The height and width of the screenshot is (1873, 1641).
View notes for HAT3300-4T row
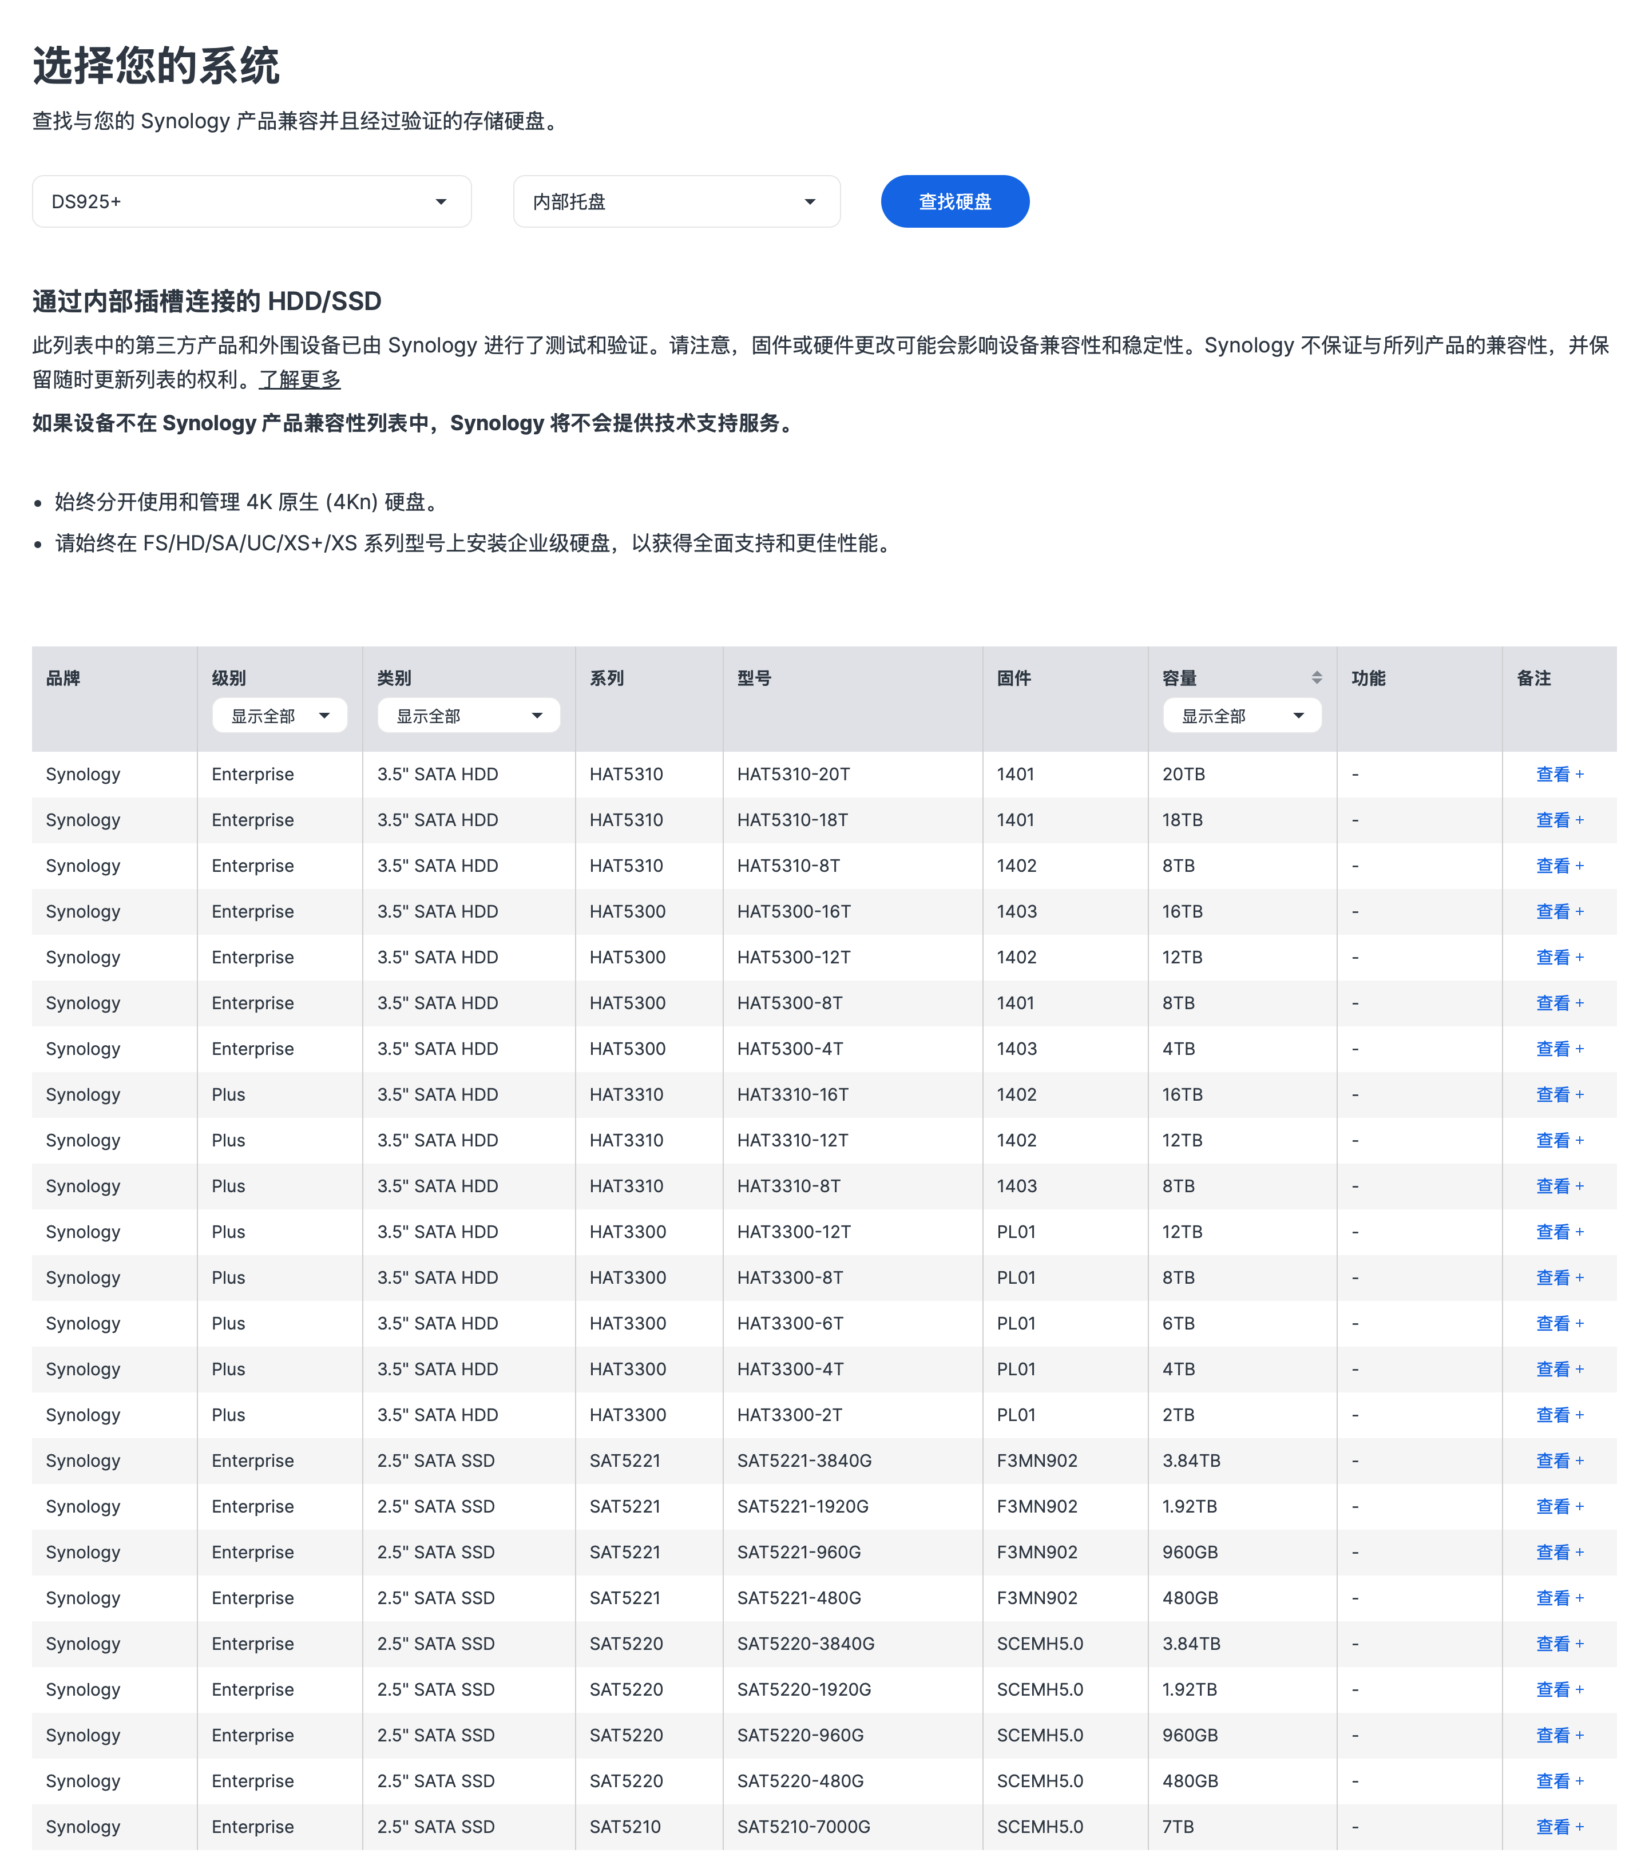[x=1560, y=1370]
